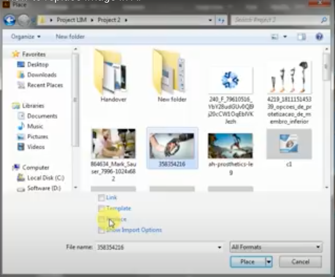Click the refresh icon beside address bar
The image size is (335, 277).
[x=221, y=20]
